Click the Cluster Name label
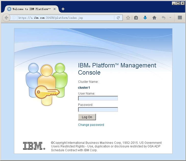 point(88,82)
